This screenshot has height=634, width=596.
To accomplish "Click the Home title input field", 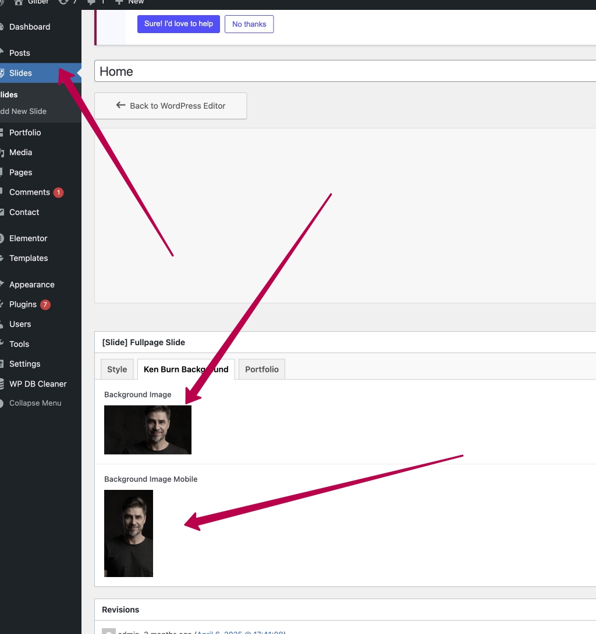I will [343, 71].
